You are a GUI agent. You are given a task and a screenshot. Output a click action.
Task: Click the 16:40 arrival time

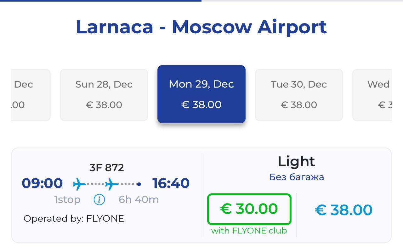coord(171,183)
